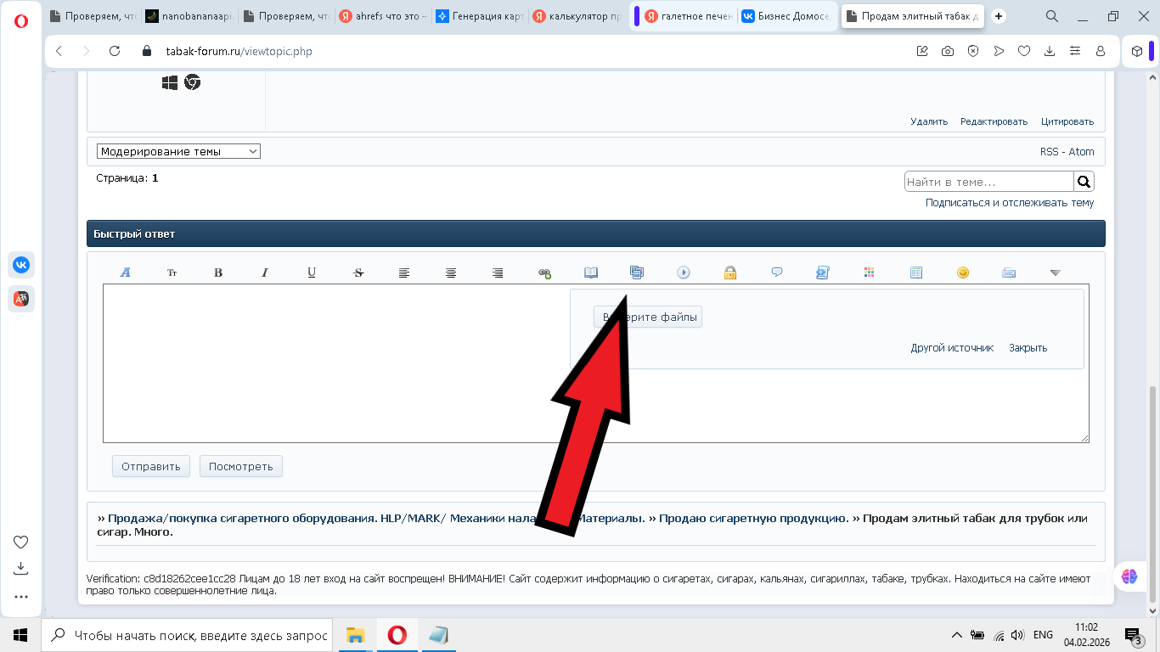Open the search icon in topic search
This screenshot has height=652, width=1160.
(x=1084, y=180)
